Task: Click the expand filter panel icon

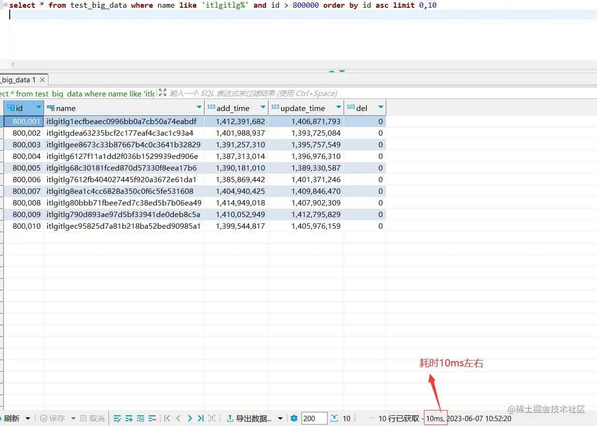Action: [162, 93]
